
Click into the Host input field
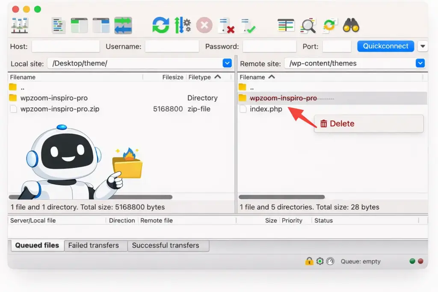[65, 46]
